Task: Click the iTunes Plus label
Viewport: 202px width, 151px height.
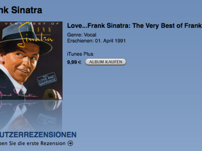Action: (80, 54)
